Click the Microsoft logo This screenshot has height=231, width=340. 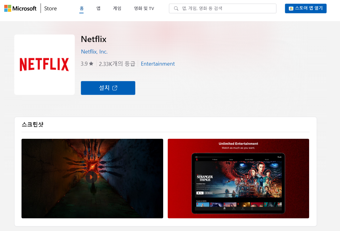pos(20,8)
